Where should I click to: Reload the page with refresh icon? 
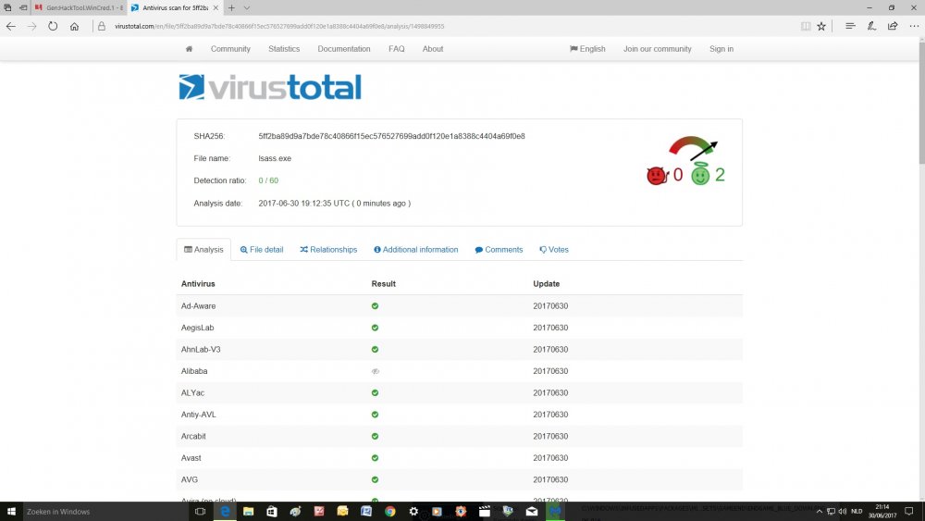(53, 26)
